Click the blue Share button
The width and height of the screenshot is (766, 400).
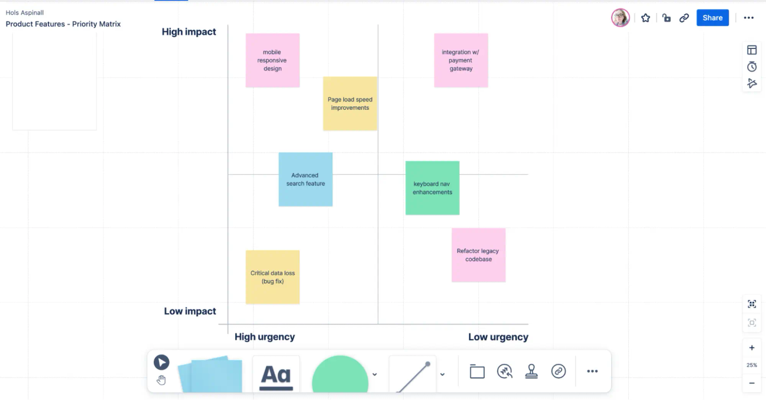(x=712, y=18)
